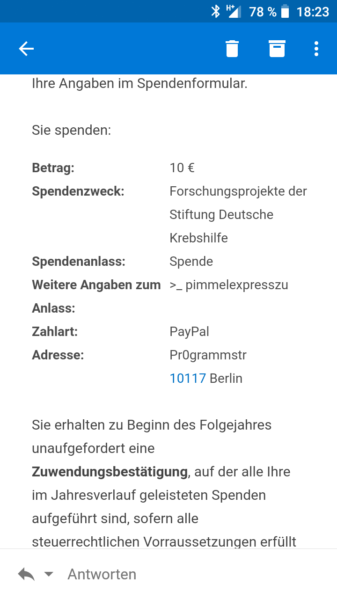
Task: Tap the Spendenzweck label
Action: click(78, 191)
